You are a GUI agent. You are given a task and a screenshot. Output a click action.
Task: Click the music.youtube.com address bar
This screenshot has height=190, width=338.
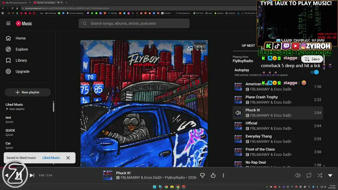[137, 8]
